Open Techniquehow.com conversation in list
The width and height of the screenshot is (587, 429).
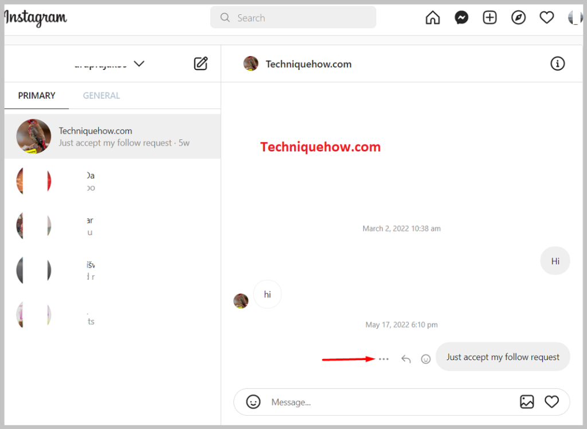tap(112, 136)
